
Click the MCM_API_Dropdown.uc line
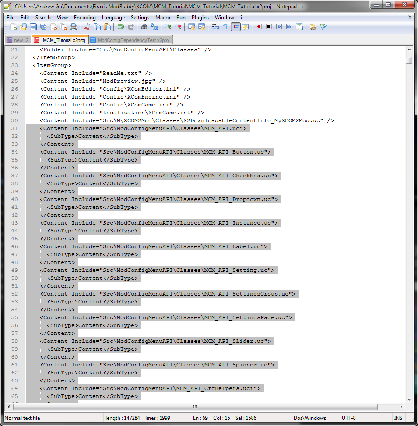(x=159, y=199)
